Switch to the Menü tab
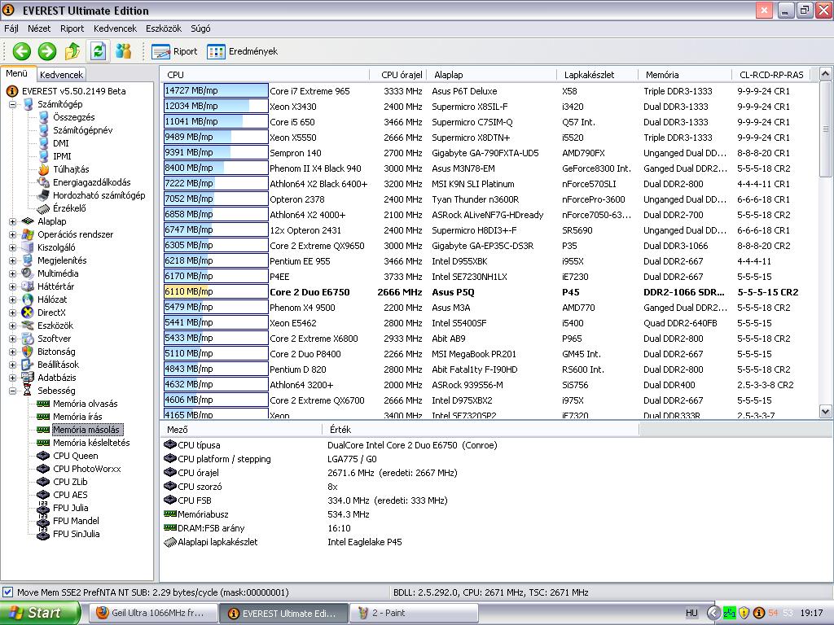Image resolution: width=834 pixels, height=625 pixels. [x=17, y=73]
